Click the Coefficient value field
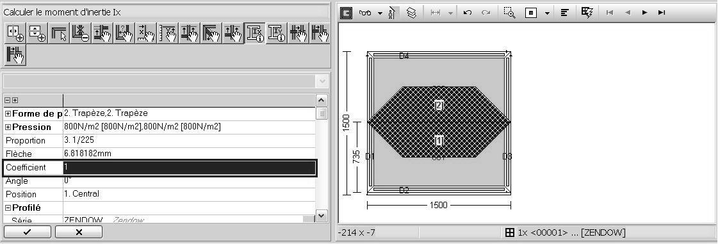The height and width of the screenshot is (244, 727). 189,167
